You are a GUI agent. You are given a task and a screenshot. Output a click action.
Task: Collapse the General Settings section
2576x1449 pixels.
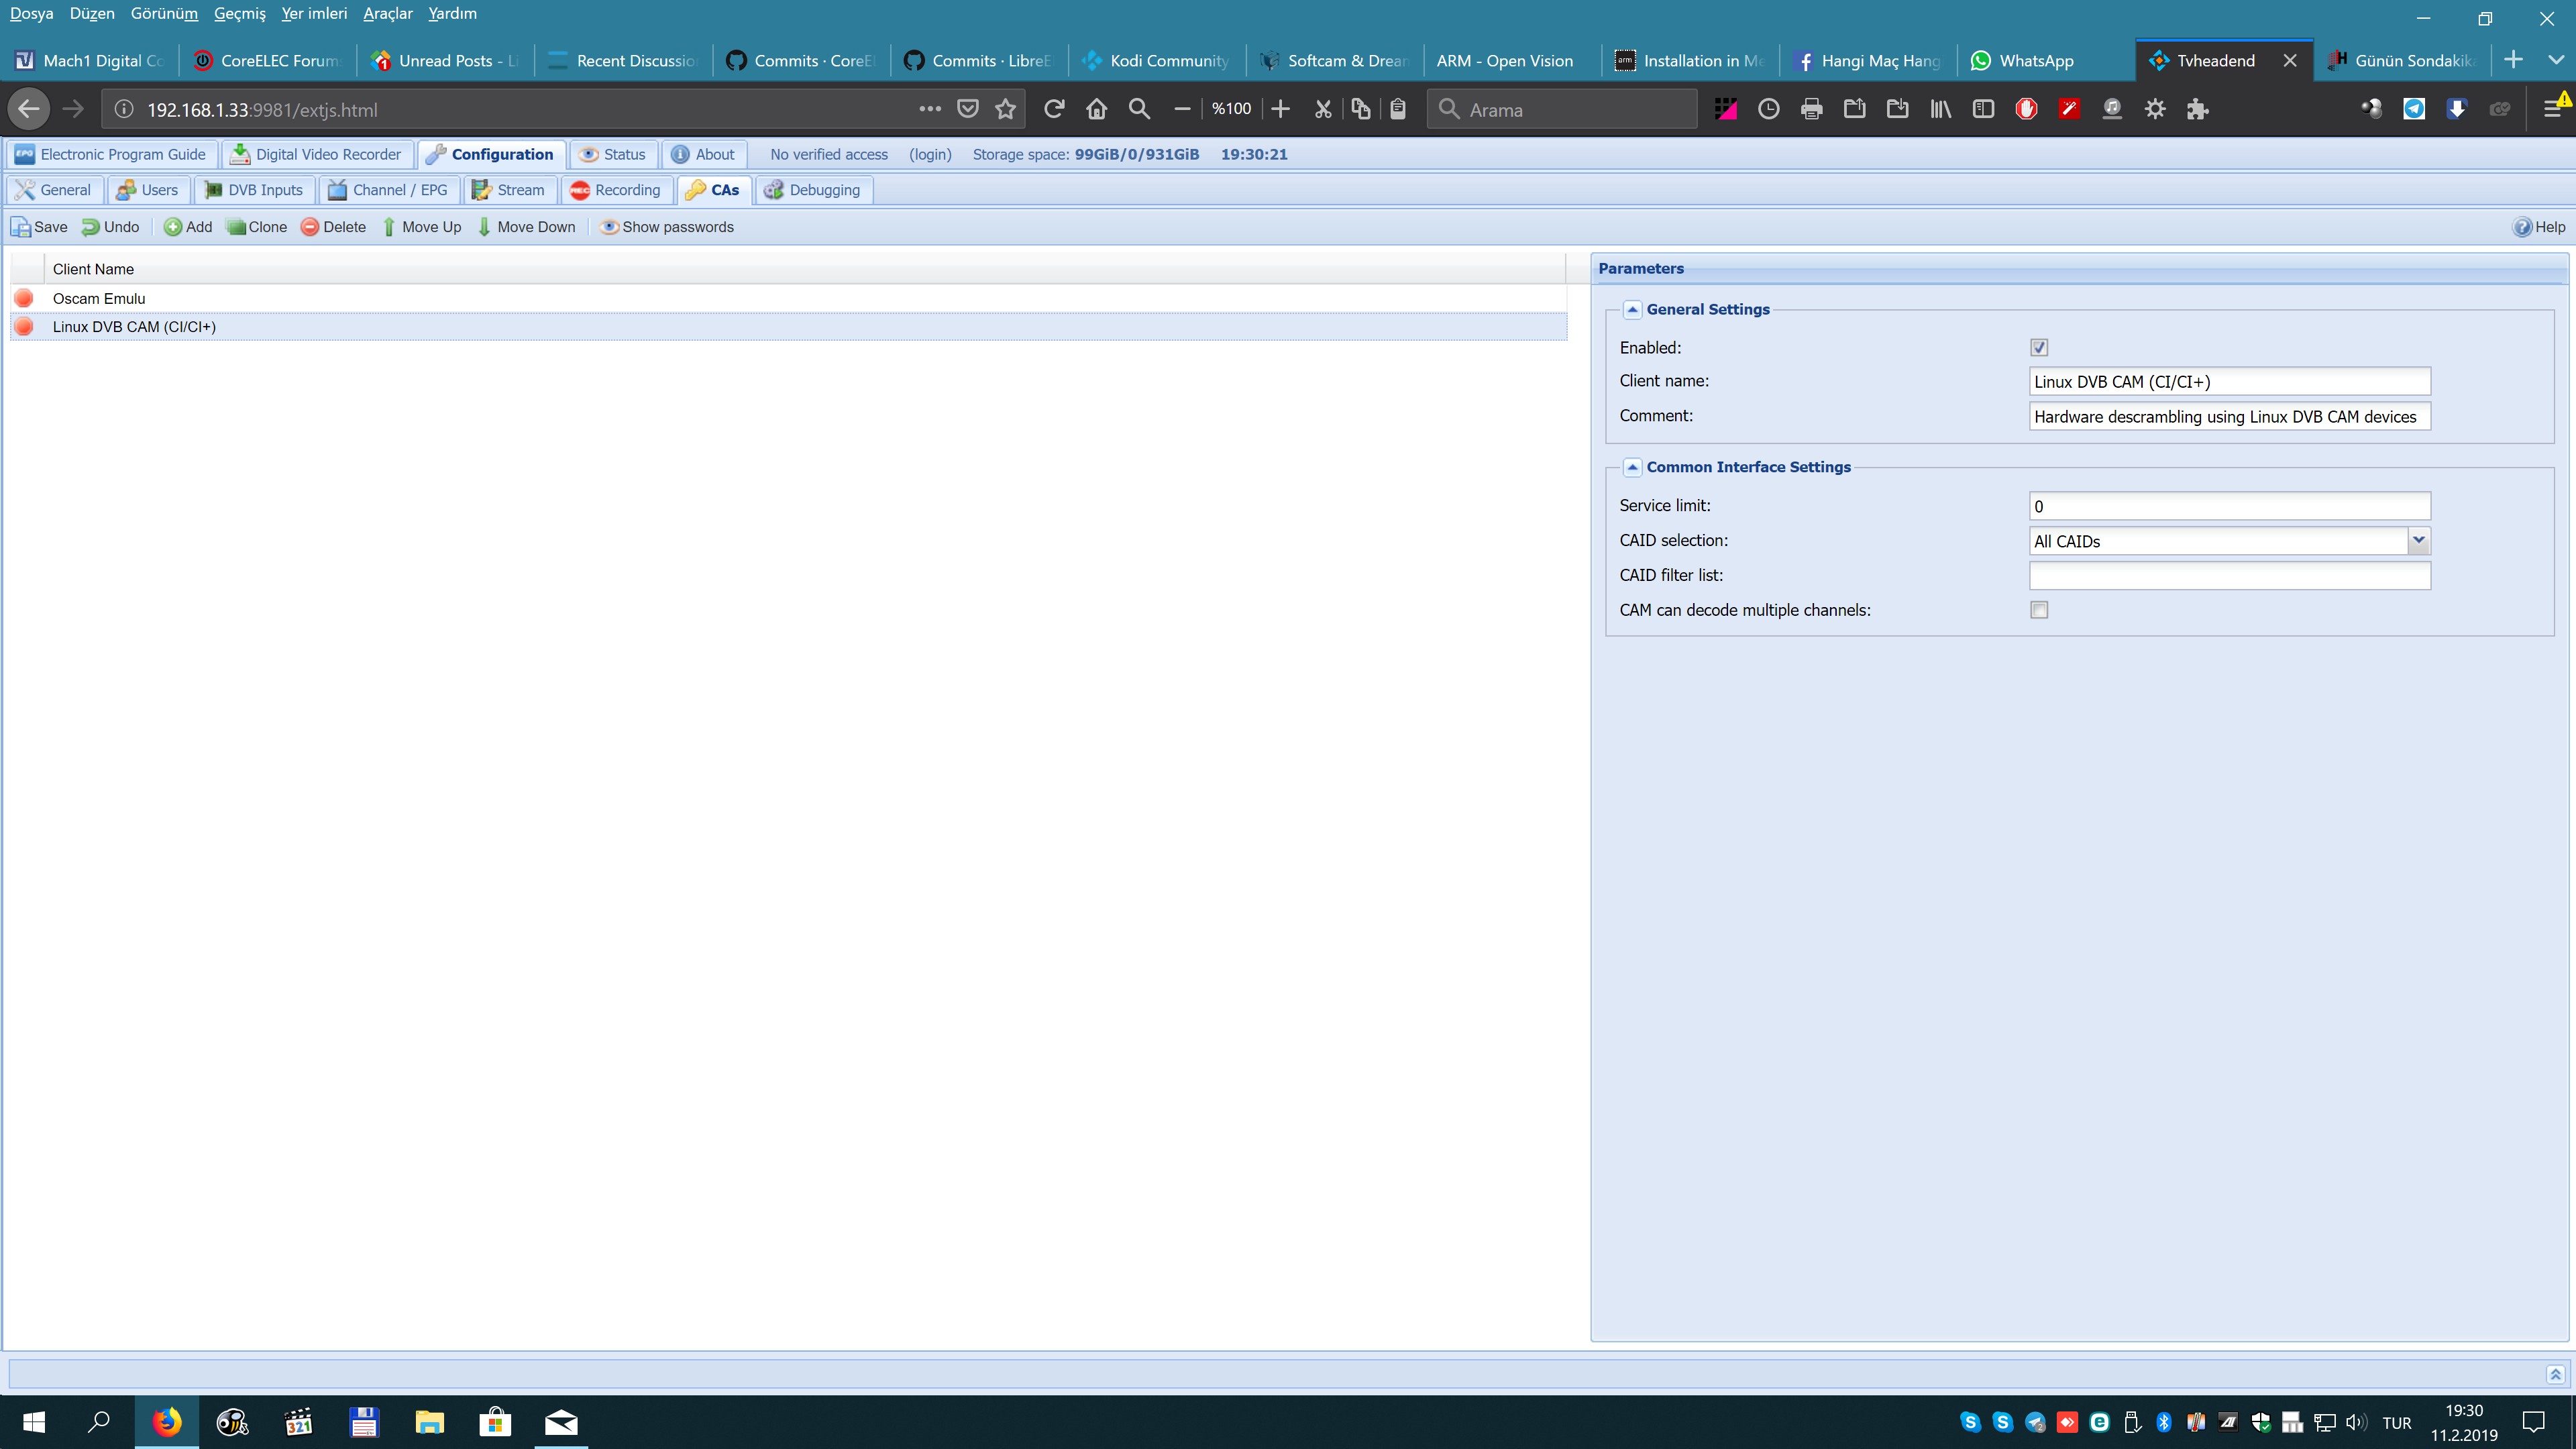click(1632, 309)
